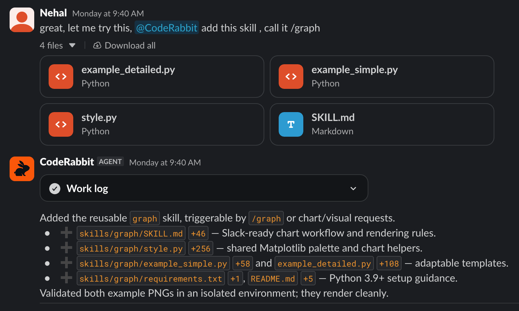Image resolution: width=519 pixels, height=311 pixels.
Task: Click the plus icon beside skills/graph/style.py
Action: click(x=66, y=248)
